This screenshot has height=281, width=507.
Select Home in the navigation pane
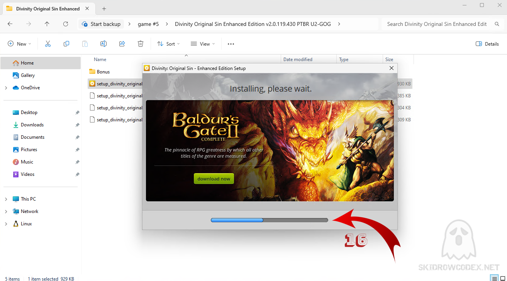pos(41,63)
